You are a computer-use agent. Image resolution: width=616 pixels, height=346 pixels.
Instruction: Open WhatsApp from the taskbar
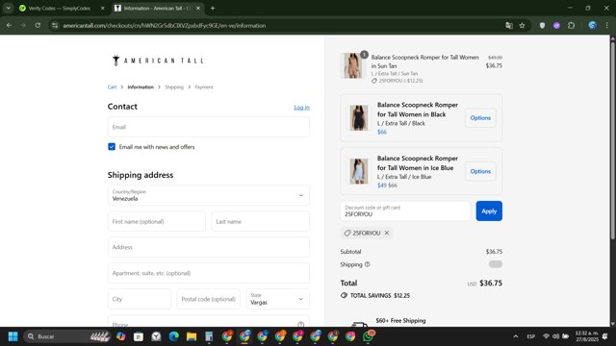(x=368, y=336)
